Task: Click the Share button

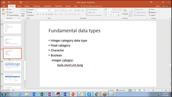Action: tap(166, 6)
